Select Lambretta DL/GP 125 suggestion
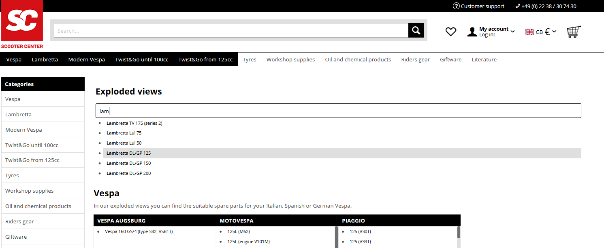Viewport: 604px width, 248px height. pos(342,153)
